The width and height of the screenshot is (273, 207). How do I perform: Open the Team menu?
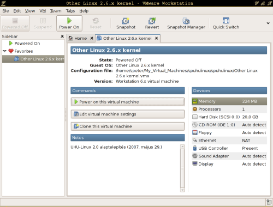coord(56,11)
